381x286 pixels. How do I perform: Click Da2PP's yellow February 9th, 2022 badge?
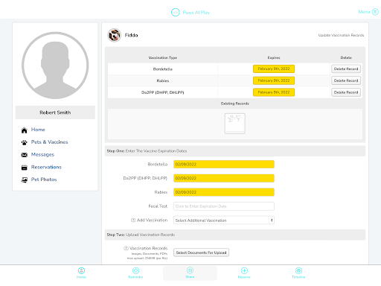click(274, 92)
